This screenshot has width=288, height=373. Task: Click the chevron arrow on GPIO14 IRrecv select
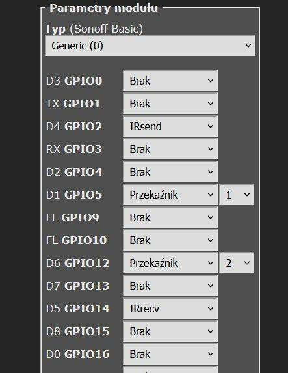pyautogui.click(x=210, y=309)
